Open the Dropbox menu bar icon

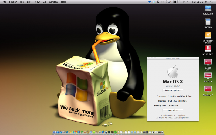tap(154, 2)
